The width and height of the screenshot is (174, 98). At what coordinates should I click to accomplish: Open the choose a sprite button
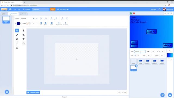163,95
